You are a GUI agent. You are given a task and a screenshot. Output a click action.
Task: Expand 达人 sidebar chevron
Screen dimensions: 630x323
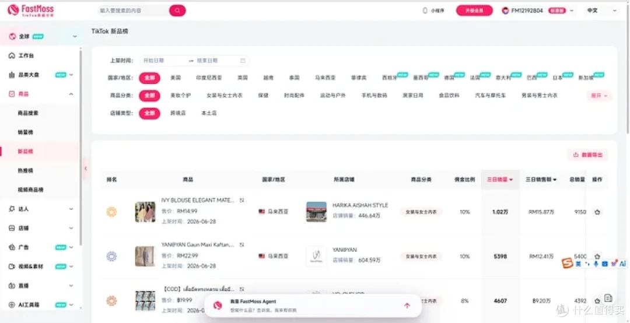click(72, 209)
